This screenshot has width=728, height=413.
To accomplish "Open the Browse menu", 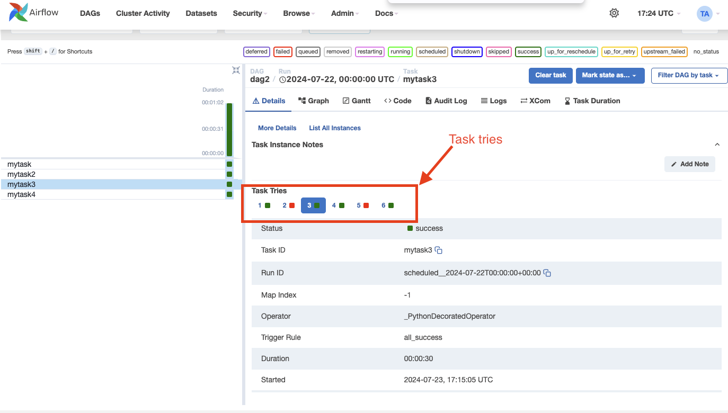I will coord(297,13).
